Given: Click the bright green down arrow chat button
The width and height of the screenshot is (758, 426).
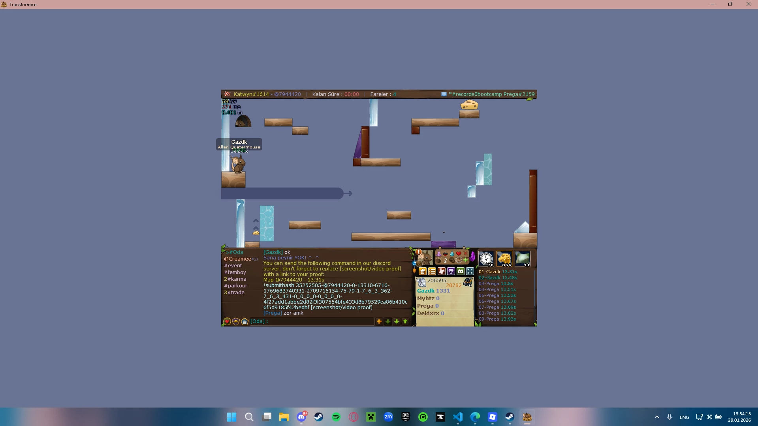Looking at the screenshot, I should (397, 321).
